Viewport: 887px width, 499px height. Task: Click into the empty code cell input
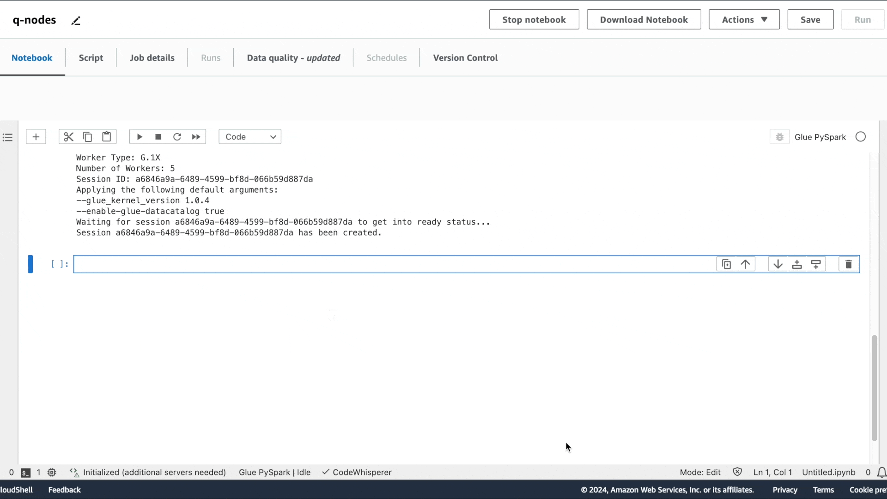(393, 264)
